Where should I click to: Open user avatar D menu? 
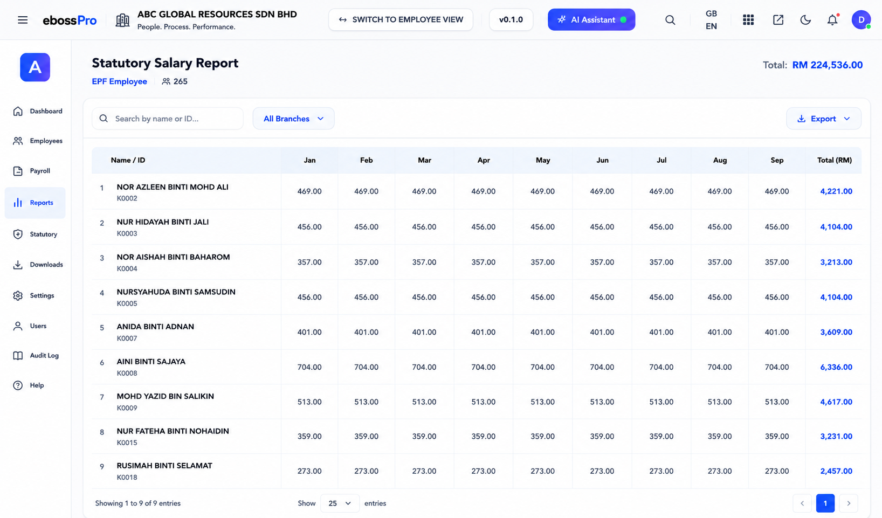click(862, 19)
